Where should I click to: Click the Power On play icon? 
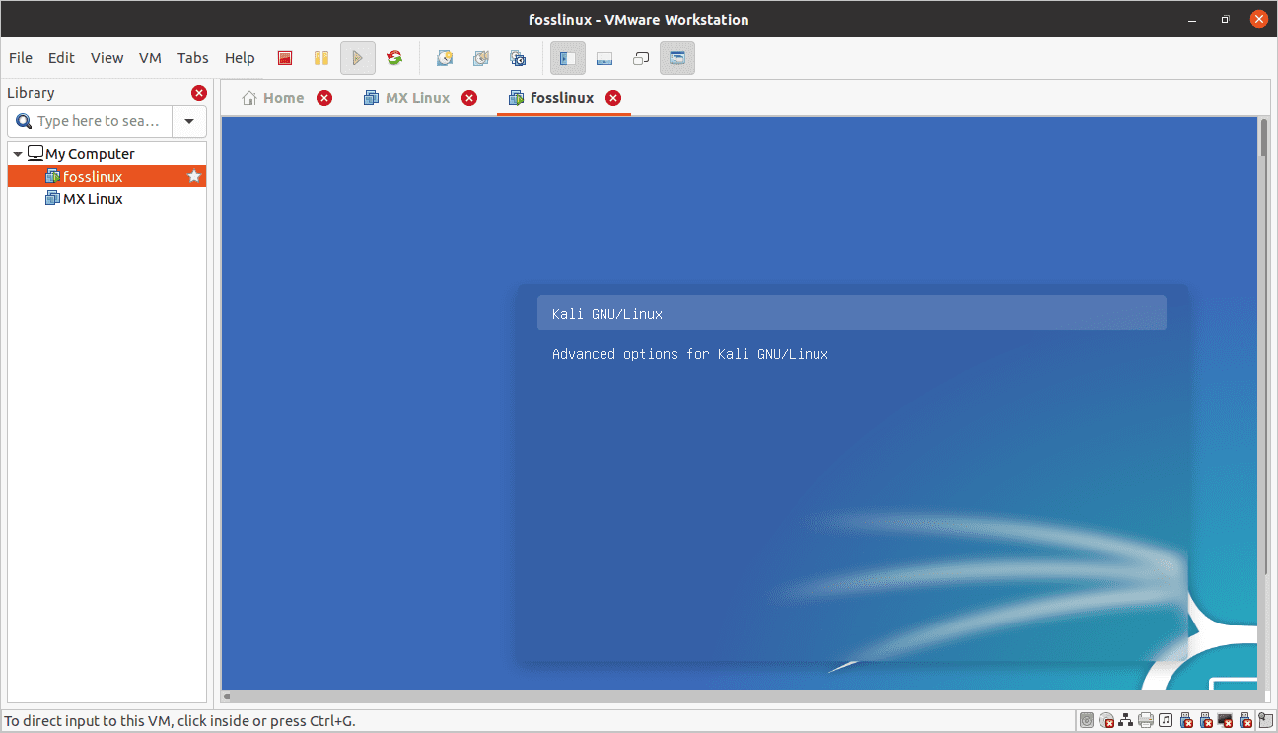click(x=358, y=58)
